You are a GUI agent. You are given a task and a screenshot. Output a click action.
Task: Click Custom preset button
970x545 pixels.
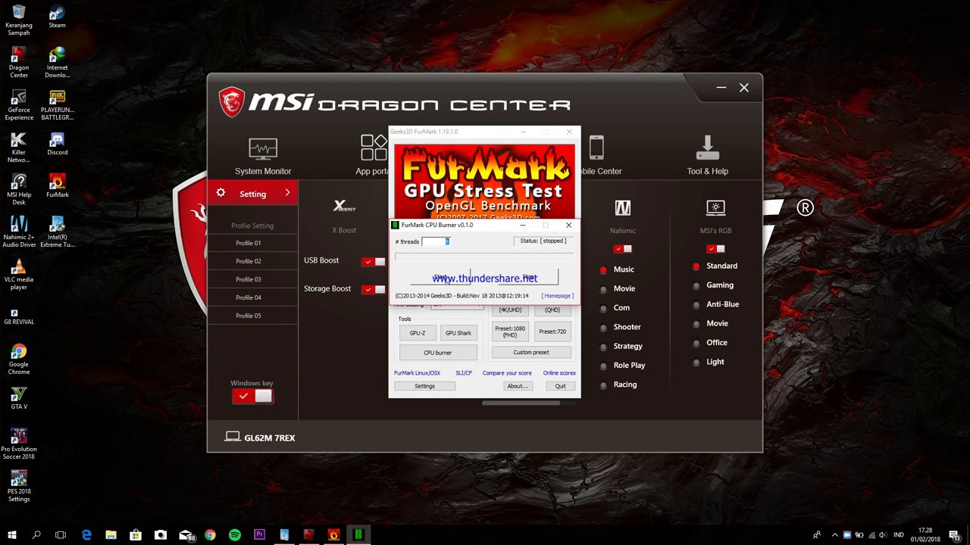[x=531, y=352]
